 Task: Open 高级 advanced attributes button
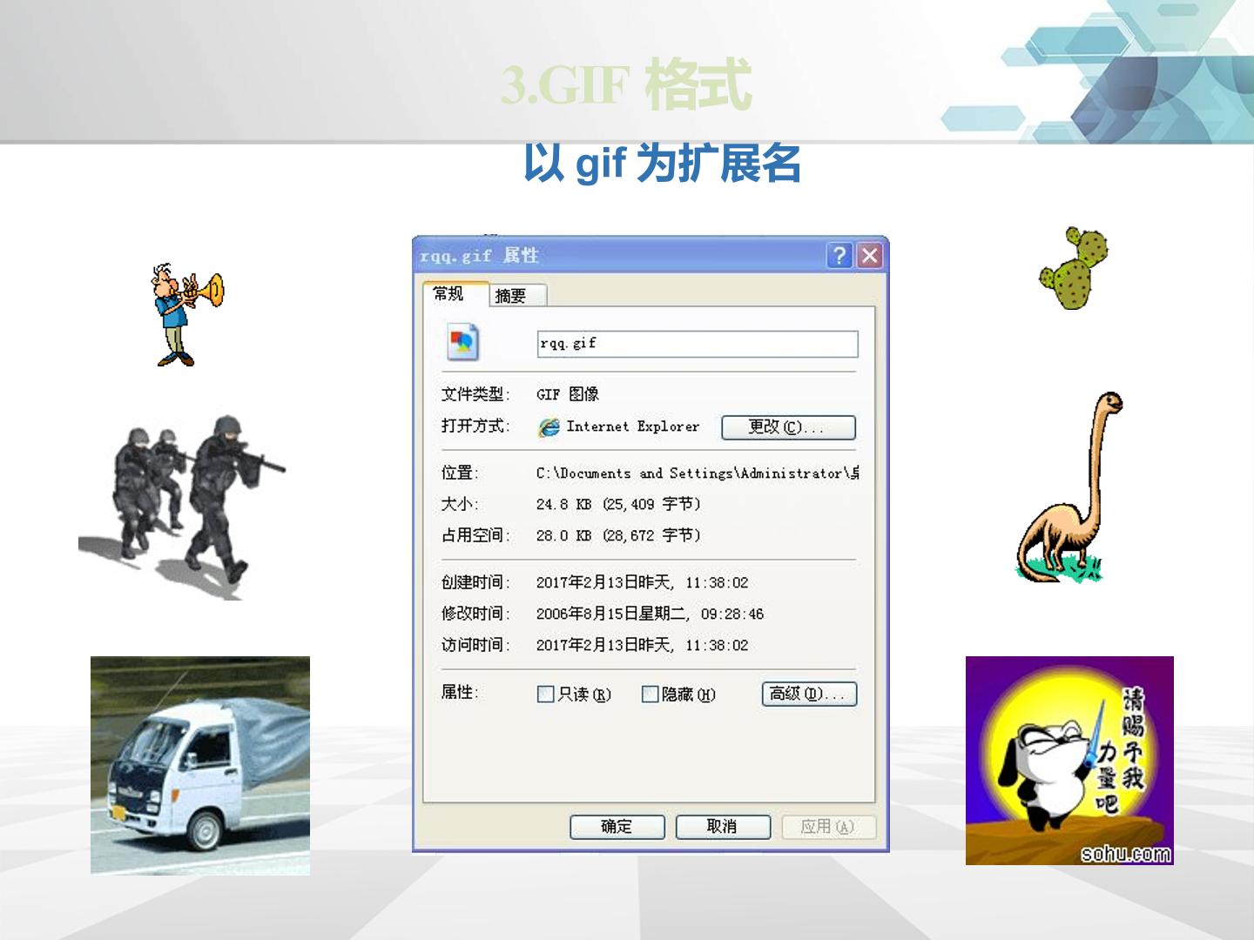click(x=809, y=694)
